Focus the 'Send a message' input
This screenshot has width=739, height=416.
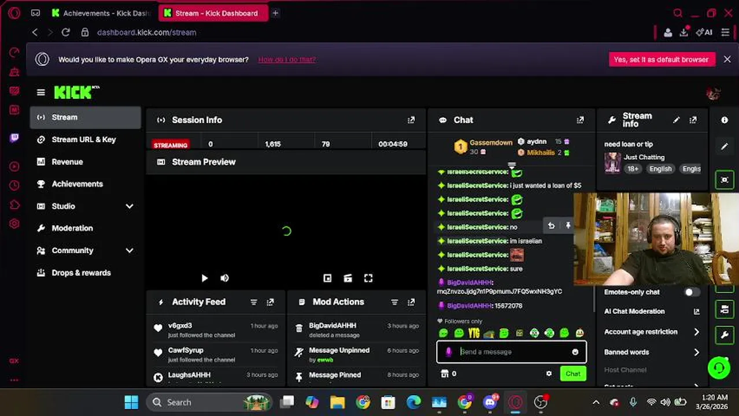tap(512, 352)
